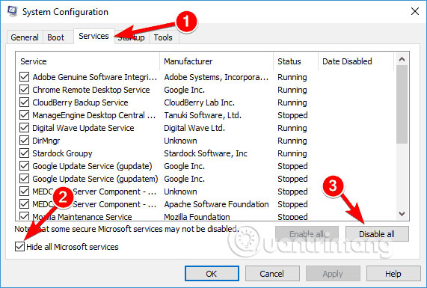This screenshot has height=288, width=427.
Task: Uncheck the CloudBerry Backup Service checkbox
Action: point(24,102)
